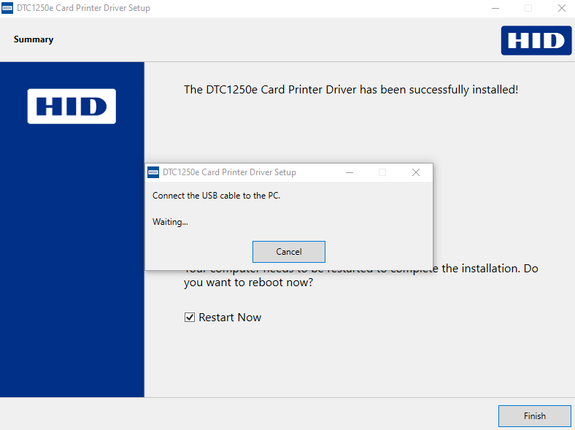Click main window's disabled maximize button
The image size is (575, 430).
[x=528, y=8]
